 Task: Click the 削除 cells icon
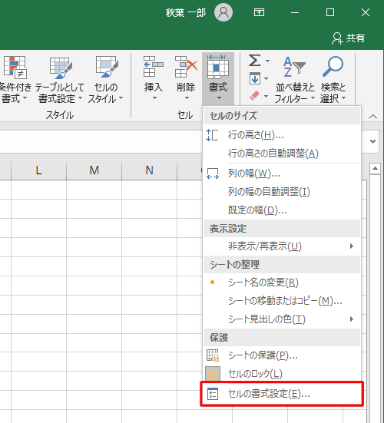[x=186, y=67]
